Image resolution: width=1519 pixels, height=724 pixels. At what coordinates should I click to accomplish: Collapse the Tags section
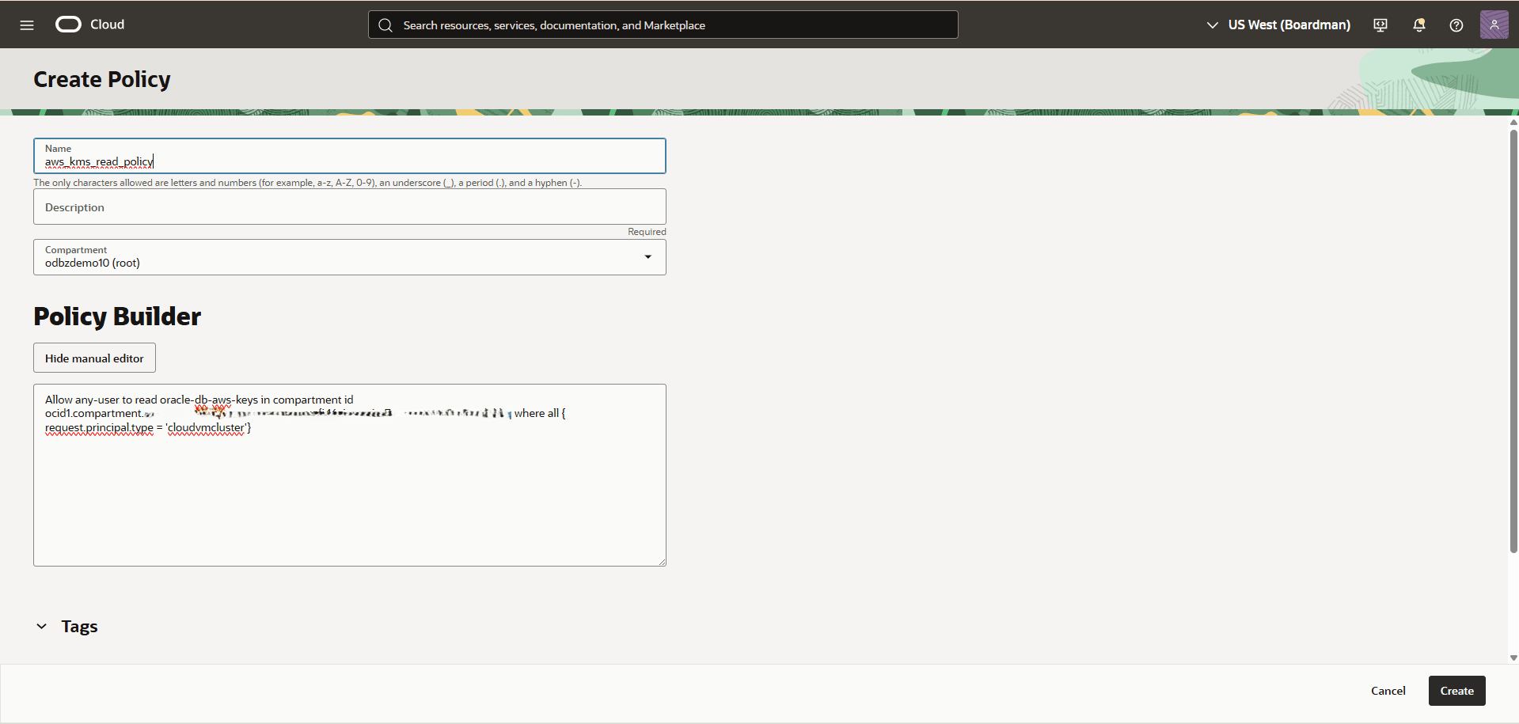tap(41, 626)
